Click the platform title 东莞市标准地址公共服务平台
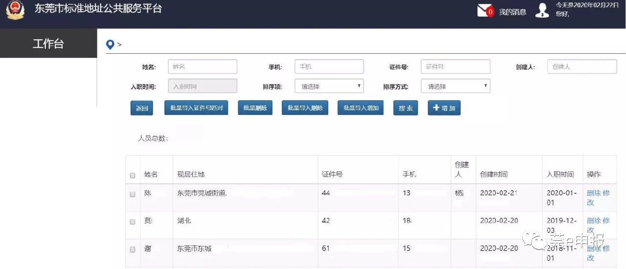 pos(99,9)
